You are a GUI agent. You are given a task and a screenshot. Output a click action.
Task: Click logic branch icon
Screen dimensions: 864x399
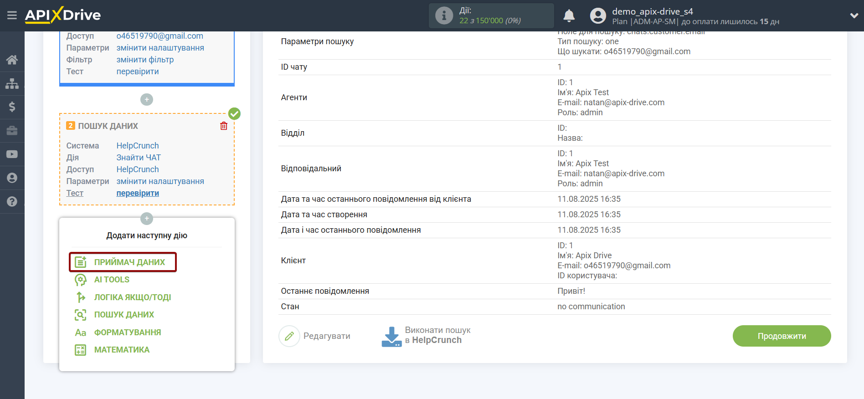(81, 297)
